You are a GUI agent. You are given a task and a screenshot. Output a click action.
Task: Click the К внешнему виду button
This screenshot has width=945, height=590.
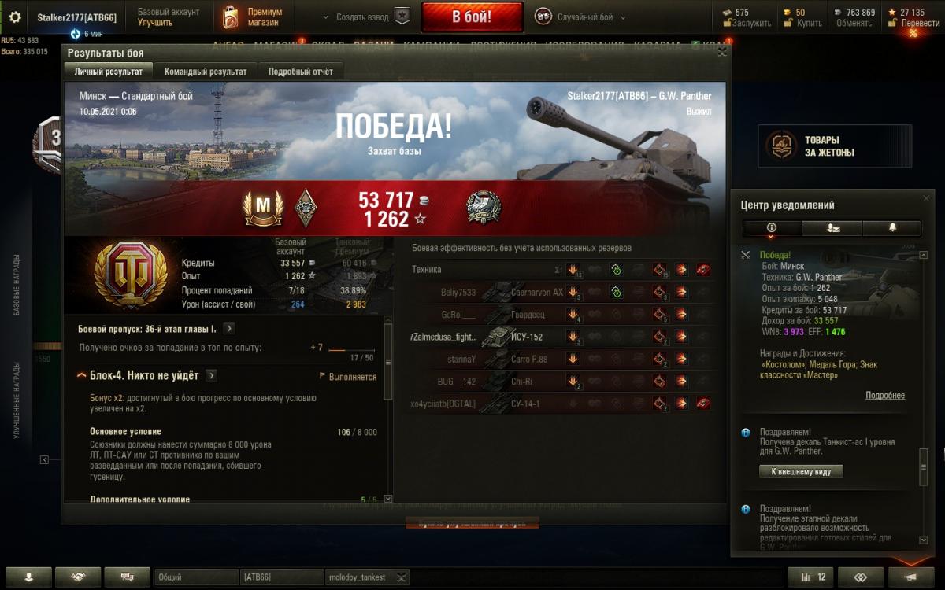[x=801, y=471]
